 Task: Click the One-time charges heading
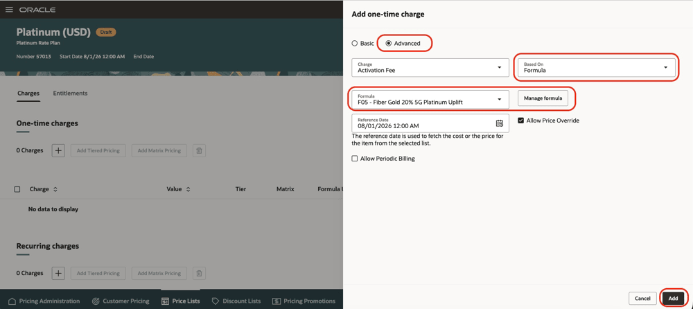[x=47, y=123]
